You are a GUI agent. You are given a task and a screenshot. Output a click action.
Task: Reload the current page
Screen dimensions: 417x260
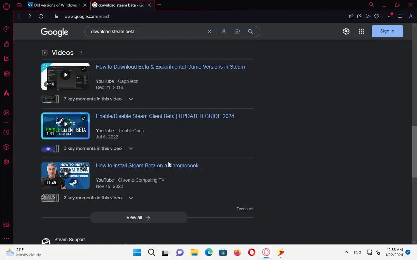coord(41,16)
